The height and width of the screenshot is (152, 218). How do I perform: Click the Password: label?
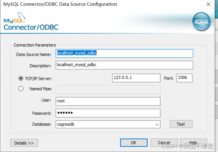pos(42,113)
